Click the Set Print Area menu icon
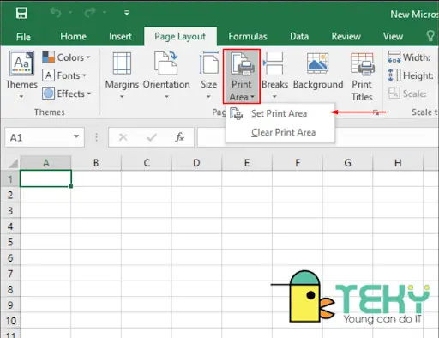 (x=237, y=113)
